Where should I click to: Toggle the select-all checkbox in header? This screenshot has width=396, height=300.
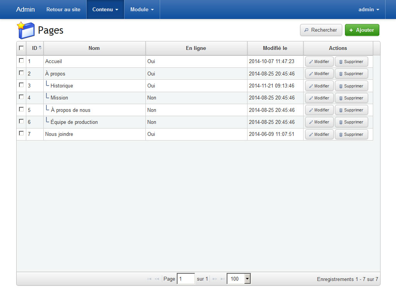click(21, 48)
